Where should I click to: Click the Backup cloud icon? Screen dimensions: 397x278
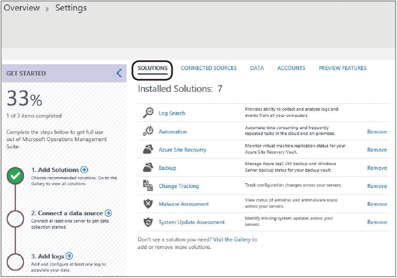pyautogui.click(x=148, y=168)
